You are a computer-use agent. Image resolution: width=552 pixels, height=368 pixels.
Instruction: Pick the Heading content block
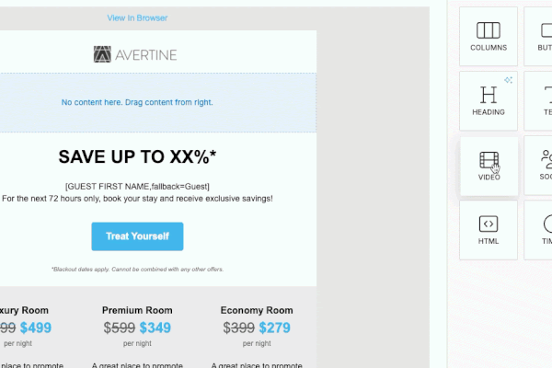[x=489, y=100]
